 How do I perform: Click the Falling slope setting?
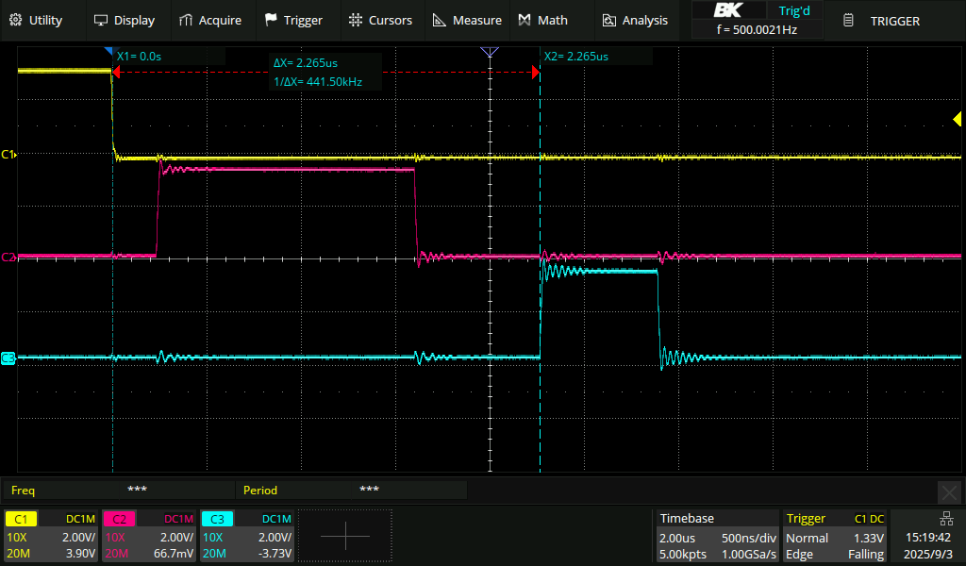click(866, 555)
